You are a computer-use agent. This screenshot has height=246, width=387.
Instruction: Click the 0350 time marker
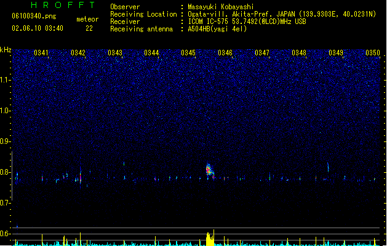coord(373,53)
